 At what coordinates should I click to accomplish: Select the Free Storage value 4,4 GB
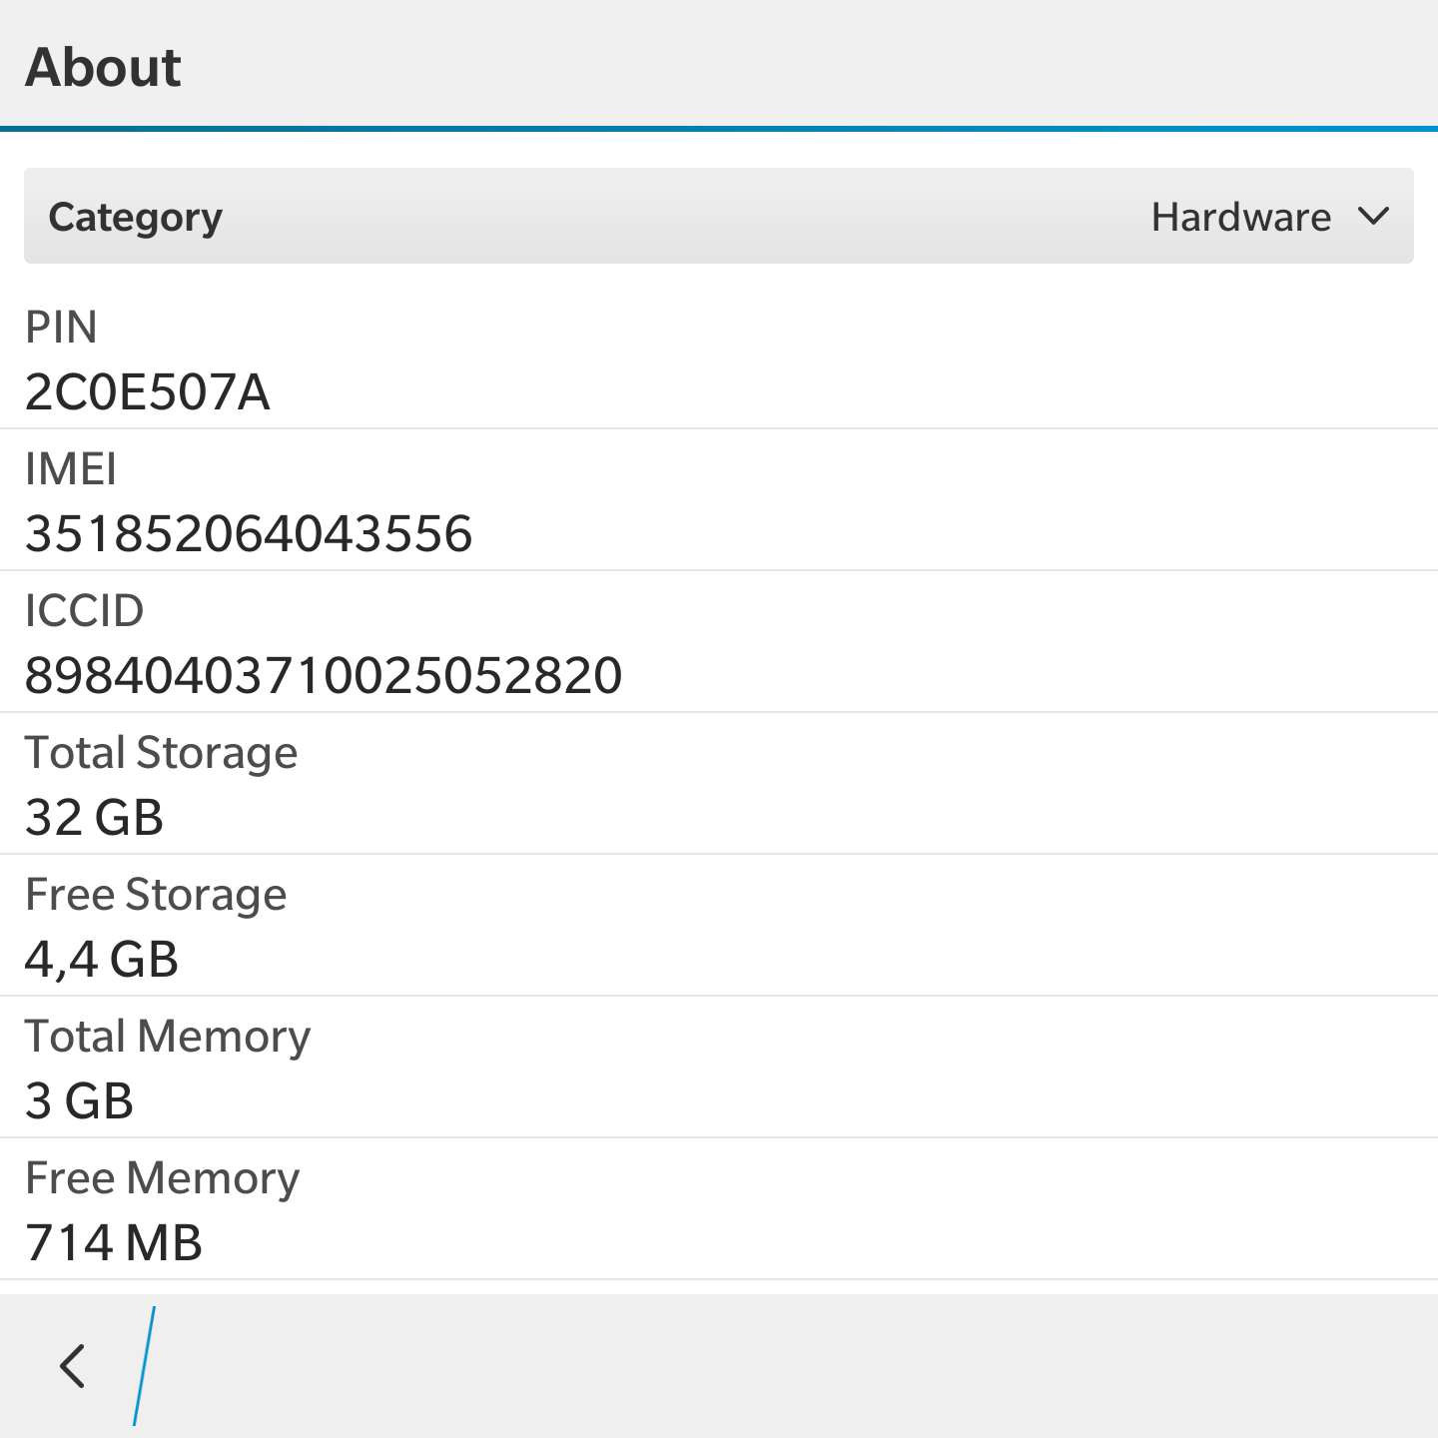click(102, 960)
